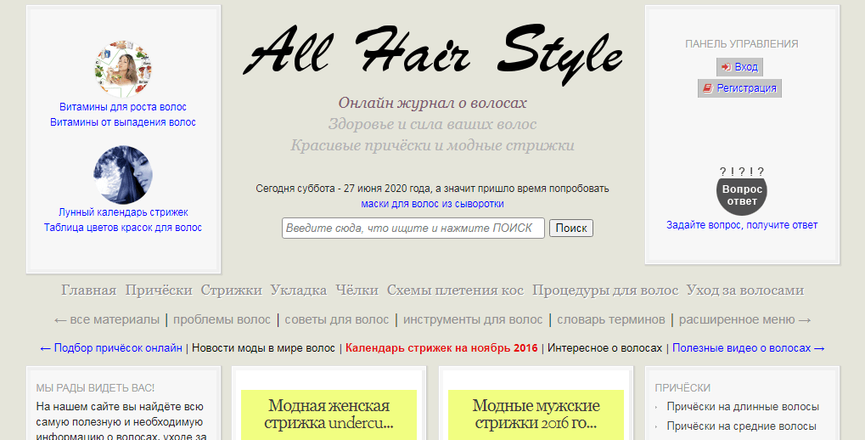Click '← все материалы' link
The height and width of the screenshot is (440, 865).
pos(106,320)
